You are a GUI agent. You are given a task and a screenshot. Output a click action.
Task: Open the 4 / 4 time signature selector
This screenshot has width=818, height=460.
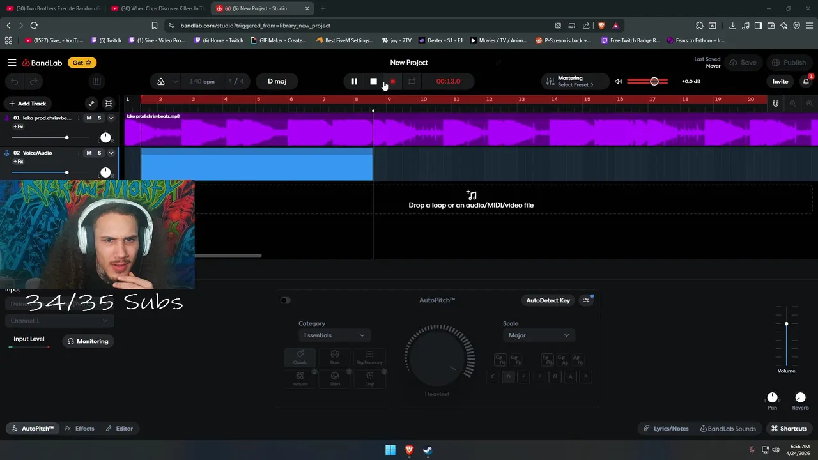tap(236, 81)
